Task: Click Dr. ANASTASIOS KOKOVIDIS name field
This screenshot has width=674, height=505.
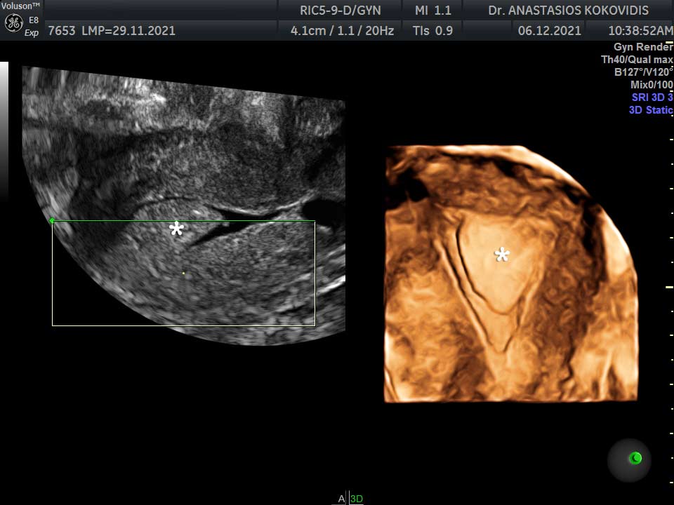Action: click(568, 11)
